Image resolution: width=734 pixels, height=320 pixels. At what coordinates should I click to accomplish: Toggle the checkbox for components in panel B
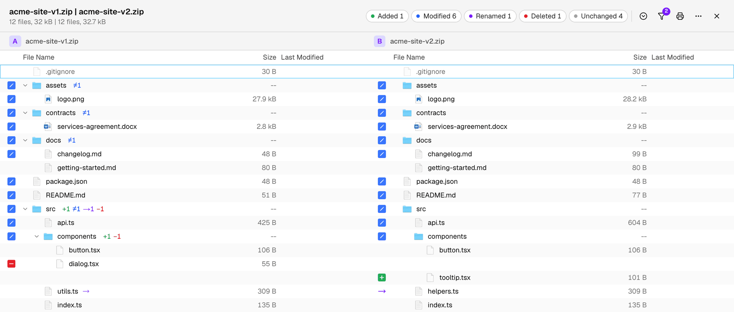pyautogui.click(x=382, y=236)
